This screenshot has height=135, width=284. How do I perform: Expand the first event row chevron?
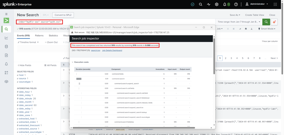63,70
